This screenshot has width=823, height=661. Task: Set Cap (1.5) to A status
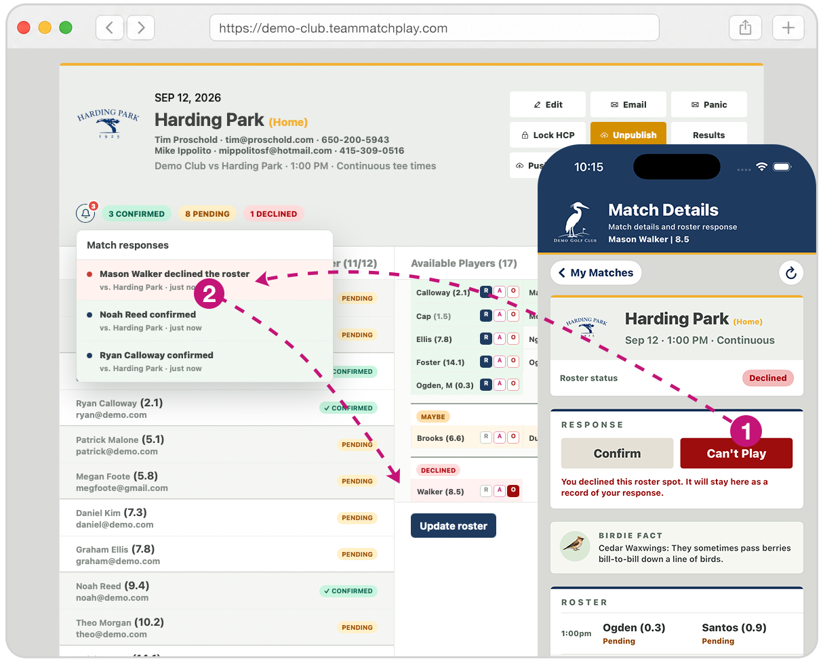[x=500, y=316]
